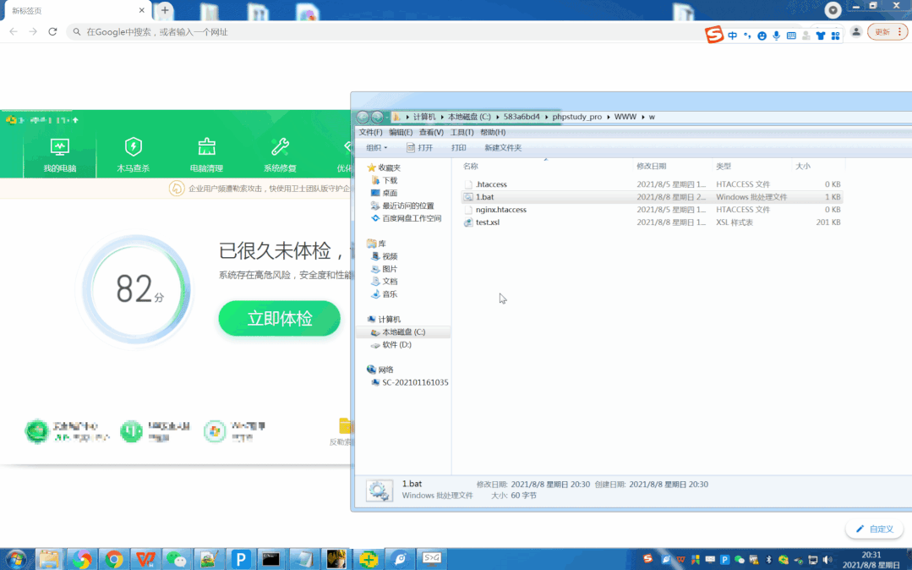Open the 系统修复 wrench icon
Viewport: 912px width, 570px height.
click(x=280, y=146)
